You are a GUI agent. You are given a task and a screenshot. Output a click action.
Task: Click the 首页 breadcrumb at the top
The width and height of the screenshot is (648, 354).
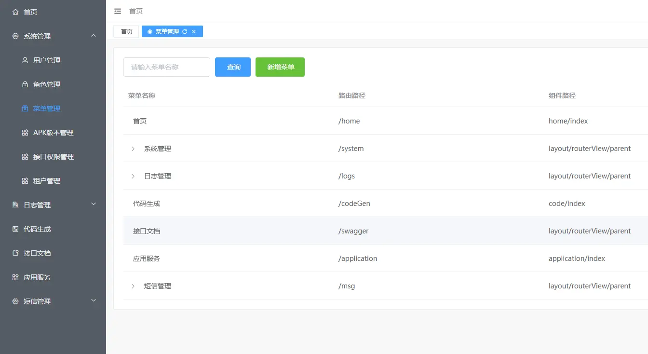[x=135, y=11]
